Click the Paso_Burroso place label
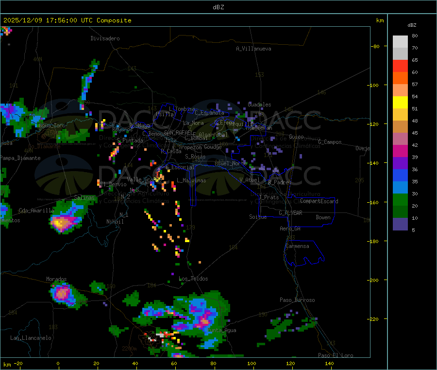Viewport: 437px width, 370px height. [x=297, y=300]
